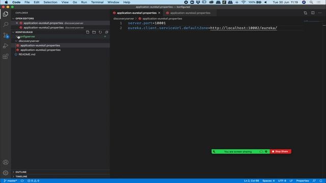This screenshot has width=326, height=183.
Task: Click the editor minimap
Action: 313,21
